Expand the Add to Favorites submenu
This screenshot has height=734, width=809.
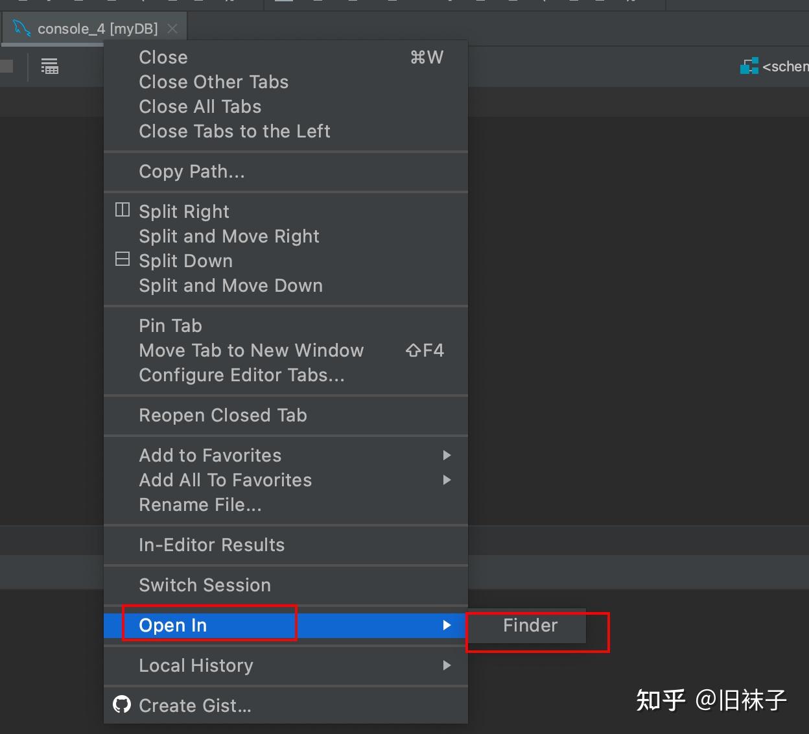(x=446, y=455)
